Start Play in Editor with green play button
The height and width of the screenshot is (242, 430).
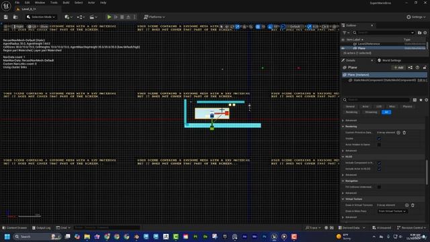(x=109, y=17)
